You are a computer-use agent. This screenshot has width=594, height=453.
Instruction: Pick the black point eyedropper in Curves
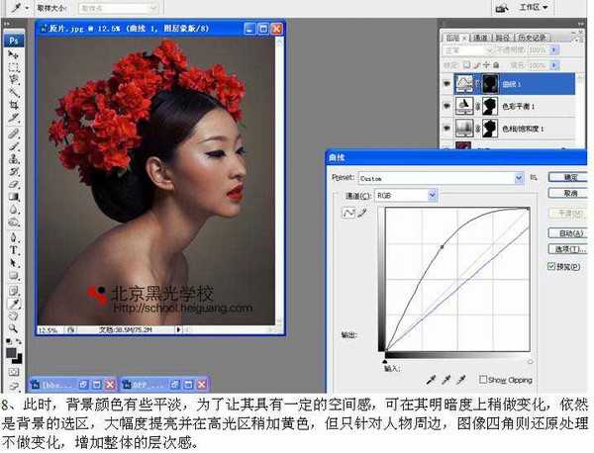pyautogui.click(x=432, y=379)
